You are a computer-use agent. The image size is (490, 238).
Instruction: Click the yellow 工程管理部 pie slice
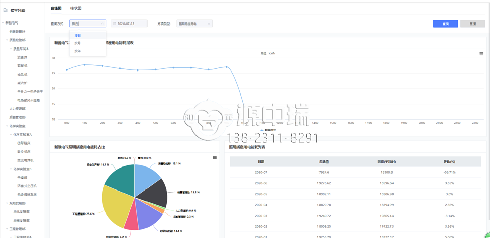(x=115, y=207)
